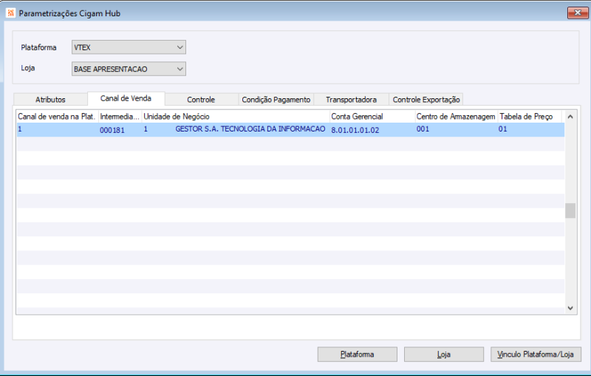The image size is (591, 376).
Task: Switch to the Atributos tab
Action: click(x=50, y=100)
